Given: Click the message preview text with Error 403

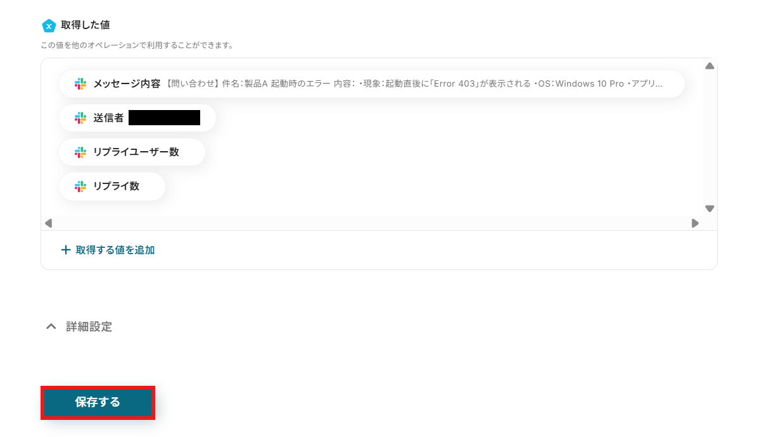Looking at the screenshot, I should pos(414,84).
